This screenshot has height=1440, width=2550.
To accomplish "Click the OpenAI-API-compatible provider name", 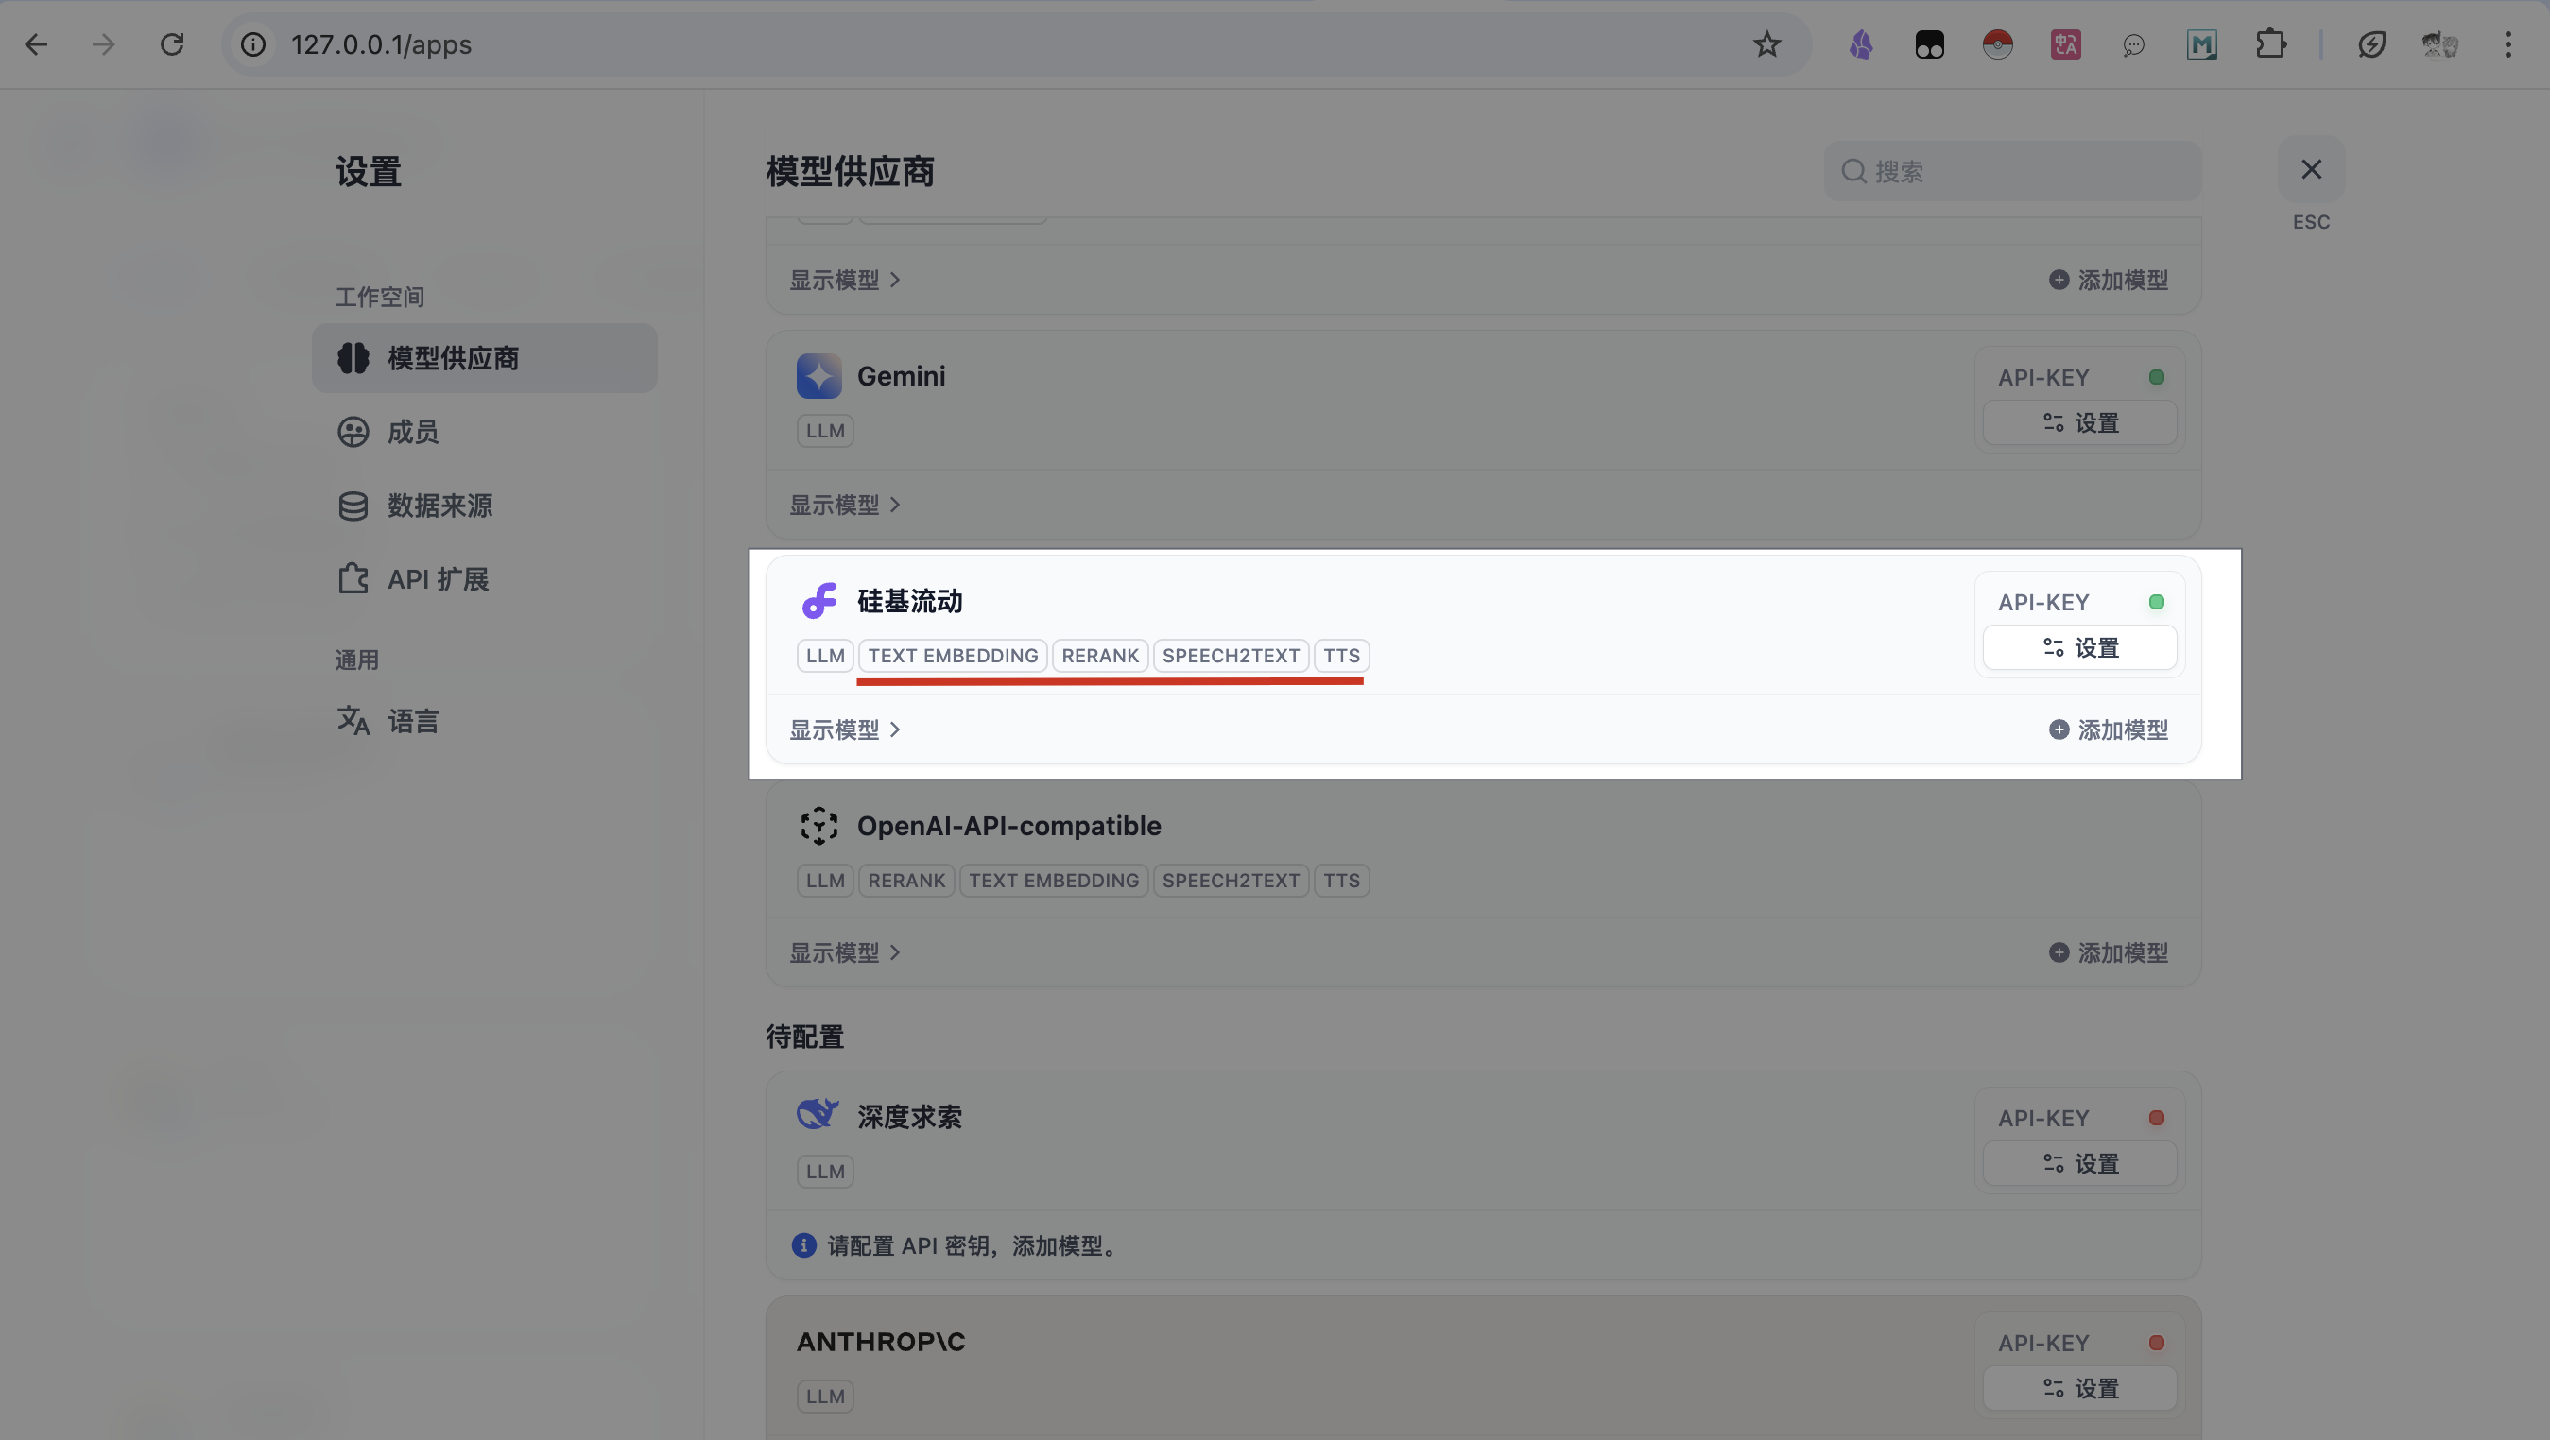I will 1008,826.
